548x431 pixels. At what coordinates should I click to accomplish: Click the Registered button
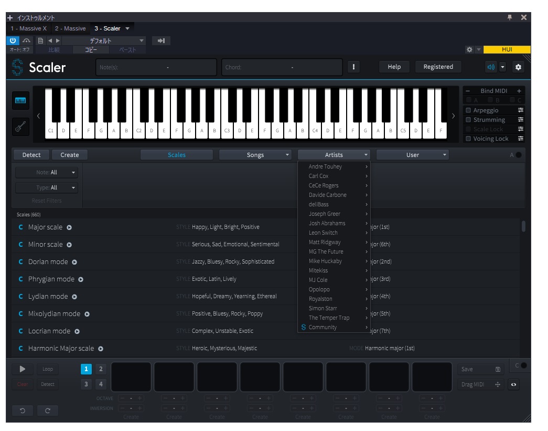coord(438,67)
